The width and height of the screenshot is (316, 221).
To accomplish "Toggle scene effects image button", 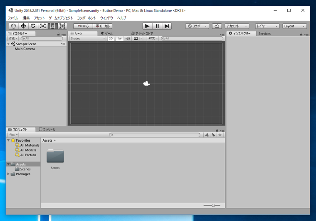I will pos(136,39).
